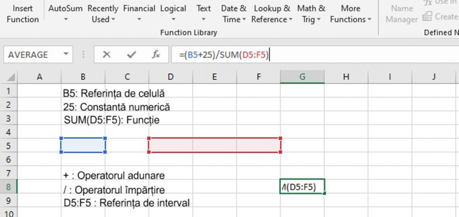The width and height of the screenshot is (459, 217).
Task: Open the Math & Trig functions dropdown
Action: tap(311, 14)
